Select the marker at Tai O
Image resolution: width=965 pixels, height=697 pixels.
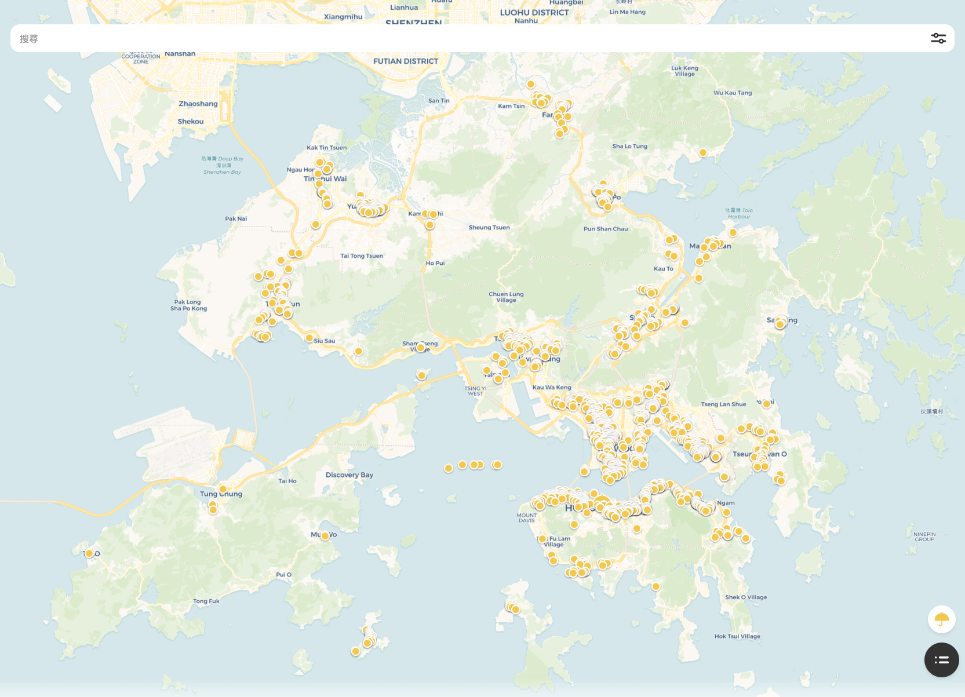89,554
